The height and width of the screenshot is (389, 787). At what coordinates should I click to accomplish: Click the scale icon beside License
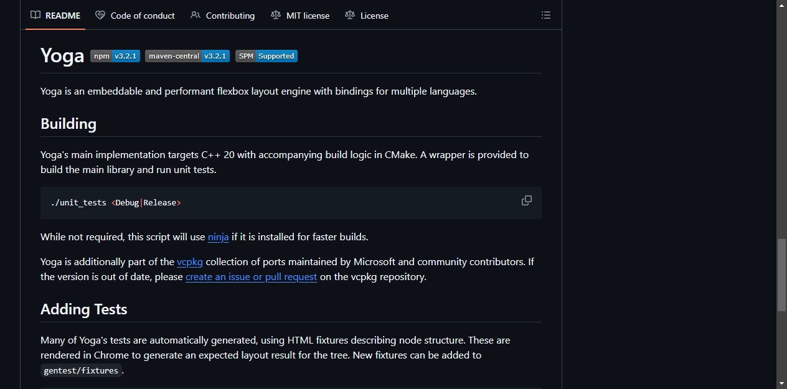pyautogui.click(x=350, y=16)
